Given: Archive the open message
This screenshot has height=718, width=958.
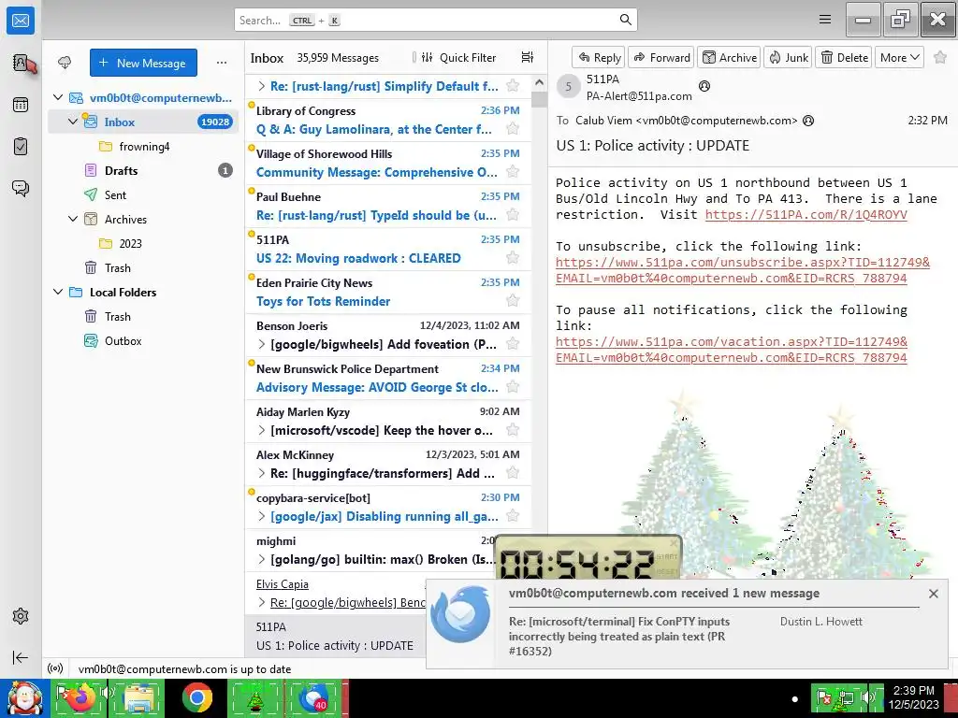Looking at the screenshot, I should point(729,57).
